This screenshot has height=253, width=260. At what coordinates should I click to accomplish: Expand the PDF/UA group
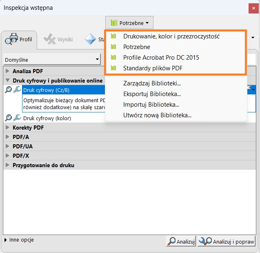tap(7, 146)
